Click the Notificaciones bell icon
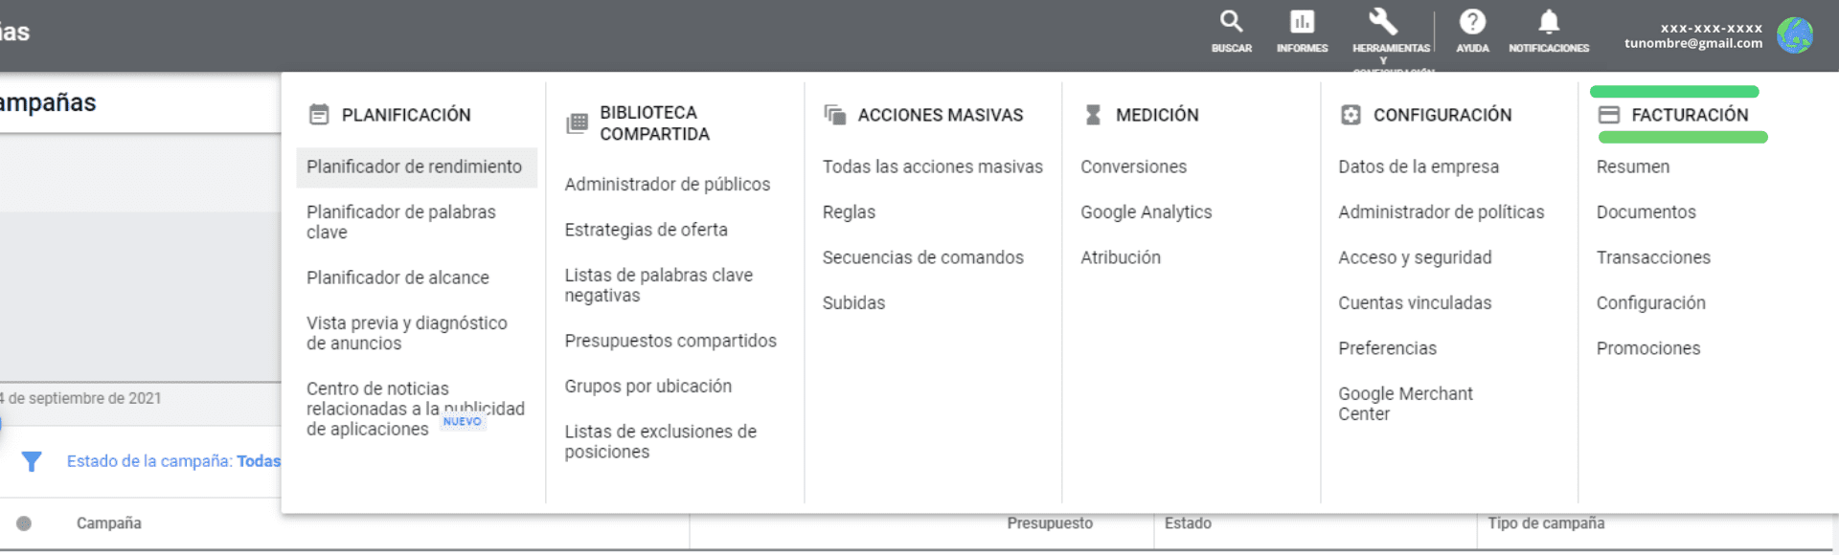 click(1549, 22)
